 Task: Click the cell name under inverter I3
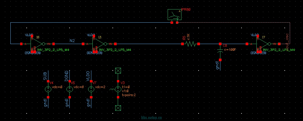pos(115,50)
